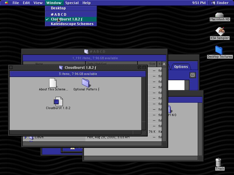Click the "3 items, 7.96 GB available" header
The image size is (234, 175).
pyautogui.click(x=78, y=74)
